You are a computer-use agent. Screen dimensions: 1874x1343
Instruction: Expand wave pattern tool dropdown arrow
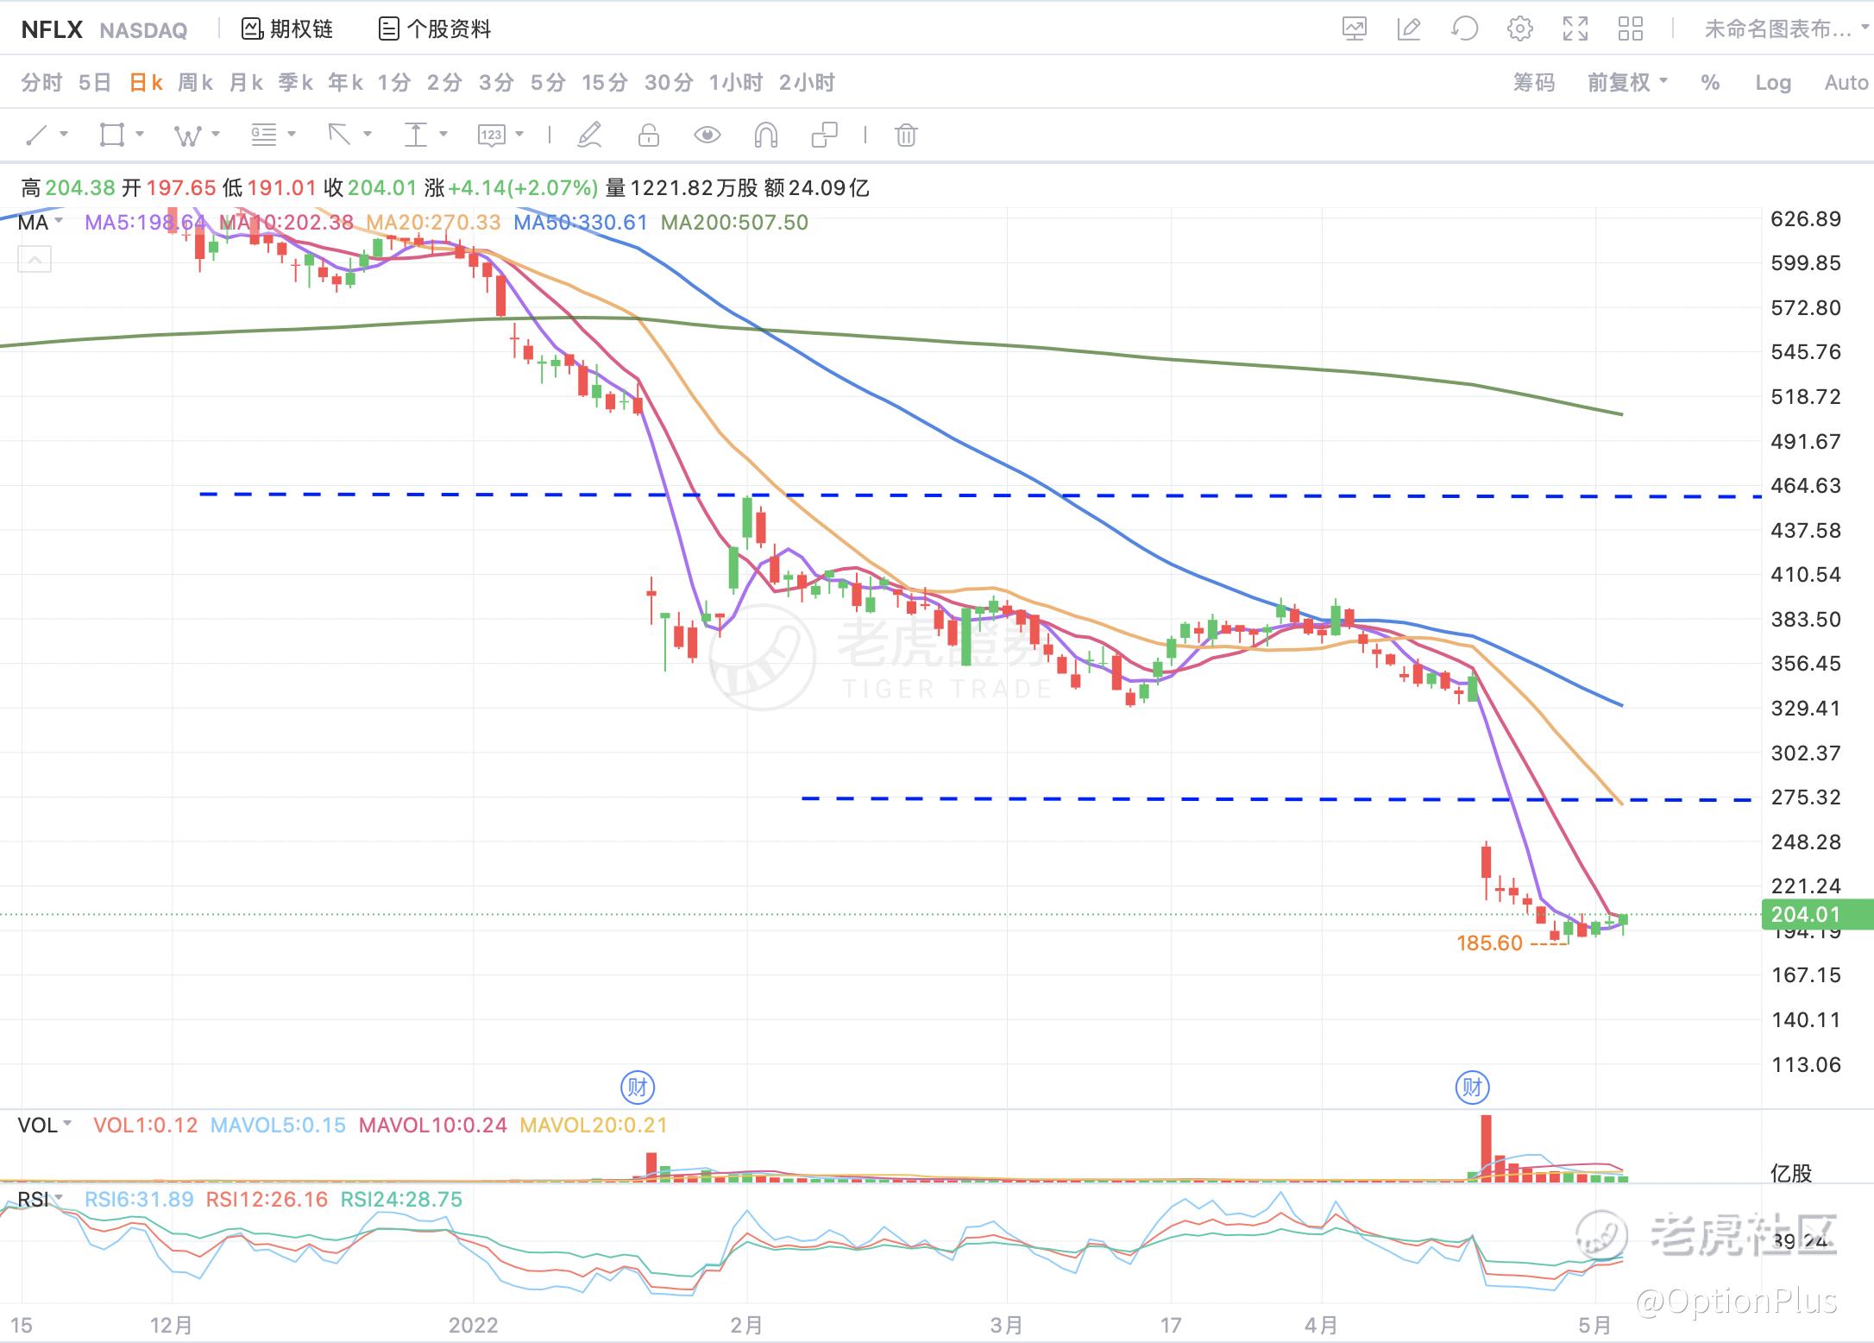(216, 135)
